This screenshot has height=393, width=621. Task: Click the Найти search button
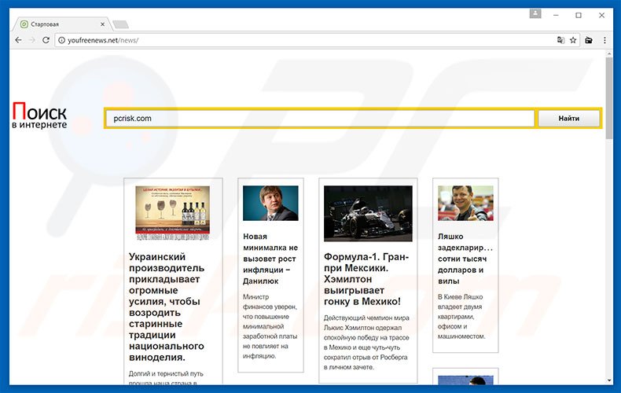tap(568, 118)
